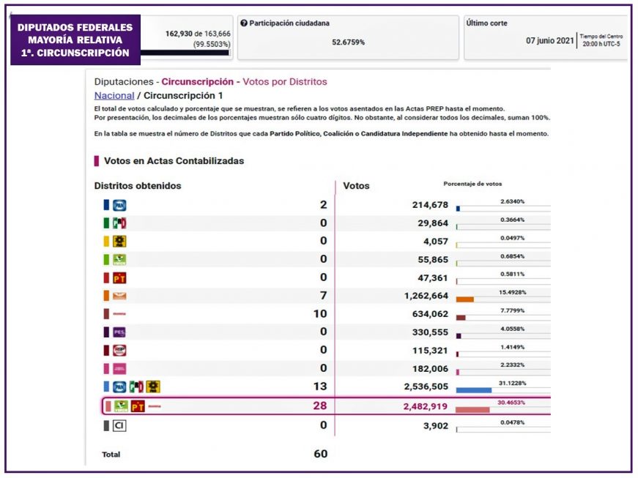This screenshot has width=638, height=478.
Task: Click the 2.6340% percentage label
Action: [512, 201]
